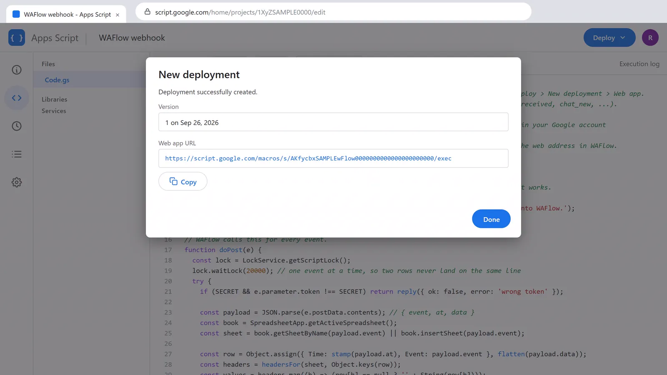The image size is (667, 375).
Task: Click line number 25 in the gutter
Action: pos(168,333)
